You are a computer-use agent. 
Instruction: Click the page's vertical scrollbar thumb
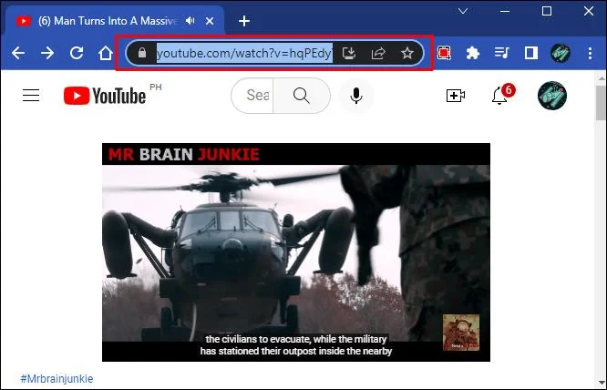tap(602, 104)
